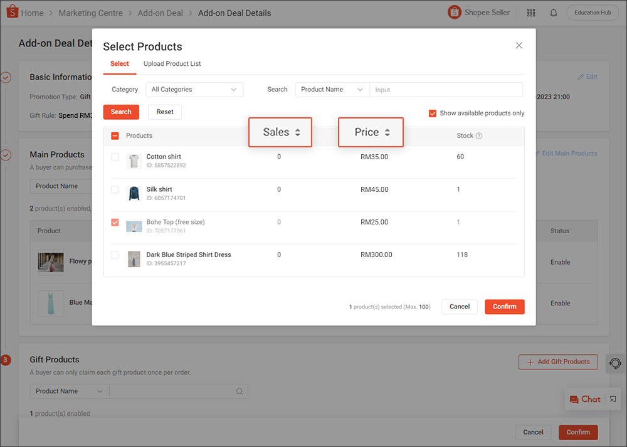The width and height of the screenshot is (627, 447).
Task: Click the product name search input field
Action: coord(446,89)
